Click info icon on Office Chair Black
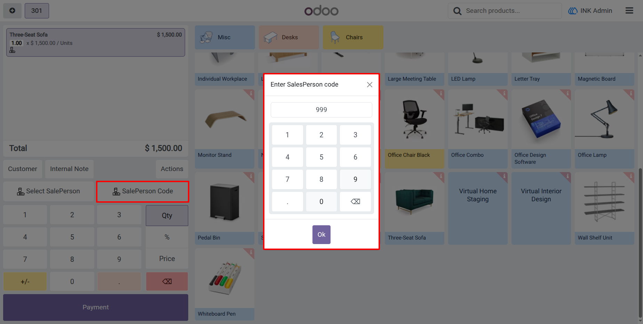643x324 pixels. point(440,93)
